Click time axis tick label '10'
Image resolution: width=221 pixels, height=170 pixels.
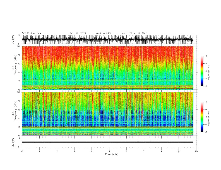pyautogui.click(x=196, y=151)
